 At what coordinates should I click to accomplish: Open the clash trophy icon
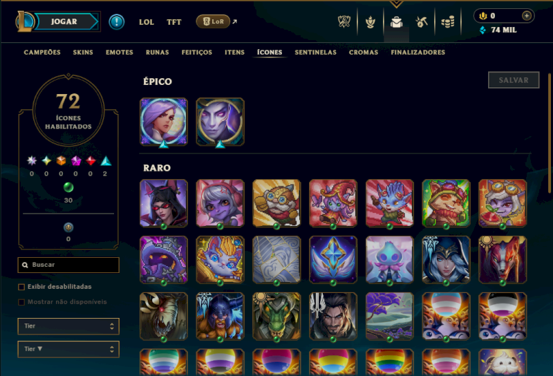371,22
